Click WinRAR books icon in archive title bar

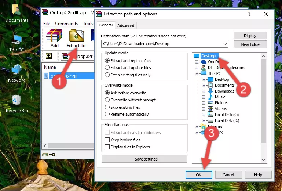point(45,12)
